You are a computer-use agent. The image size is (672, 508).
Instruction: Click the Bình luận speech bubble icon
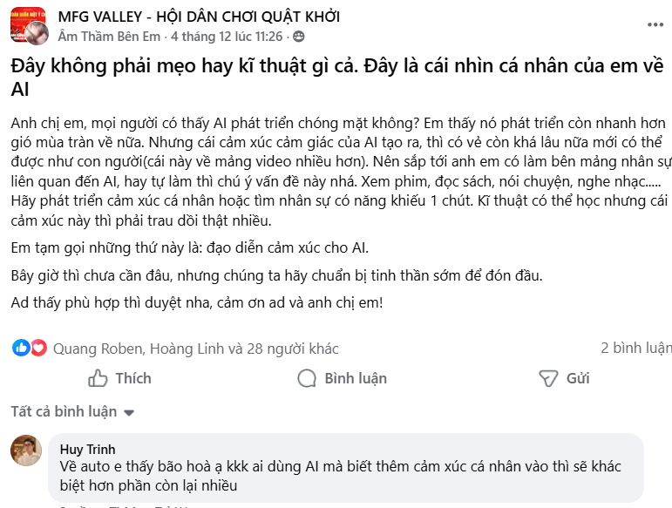coord(307,378)
